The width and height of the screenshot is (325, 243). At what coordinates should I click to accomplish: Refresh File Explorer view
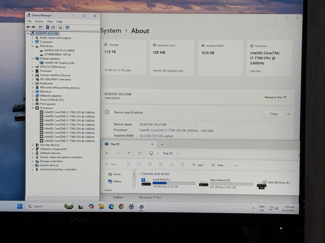pos(140,153)
